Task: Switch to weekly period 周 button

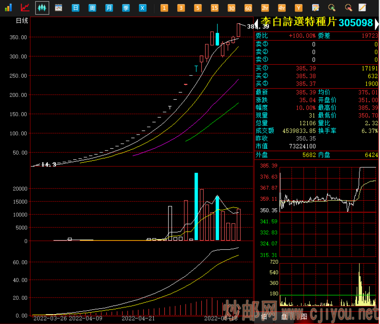Action: point(92,8)
